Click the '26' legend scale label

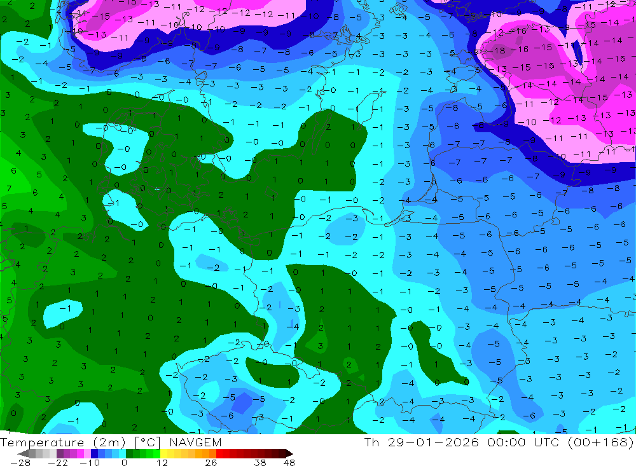coord(211,463)
